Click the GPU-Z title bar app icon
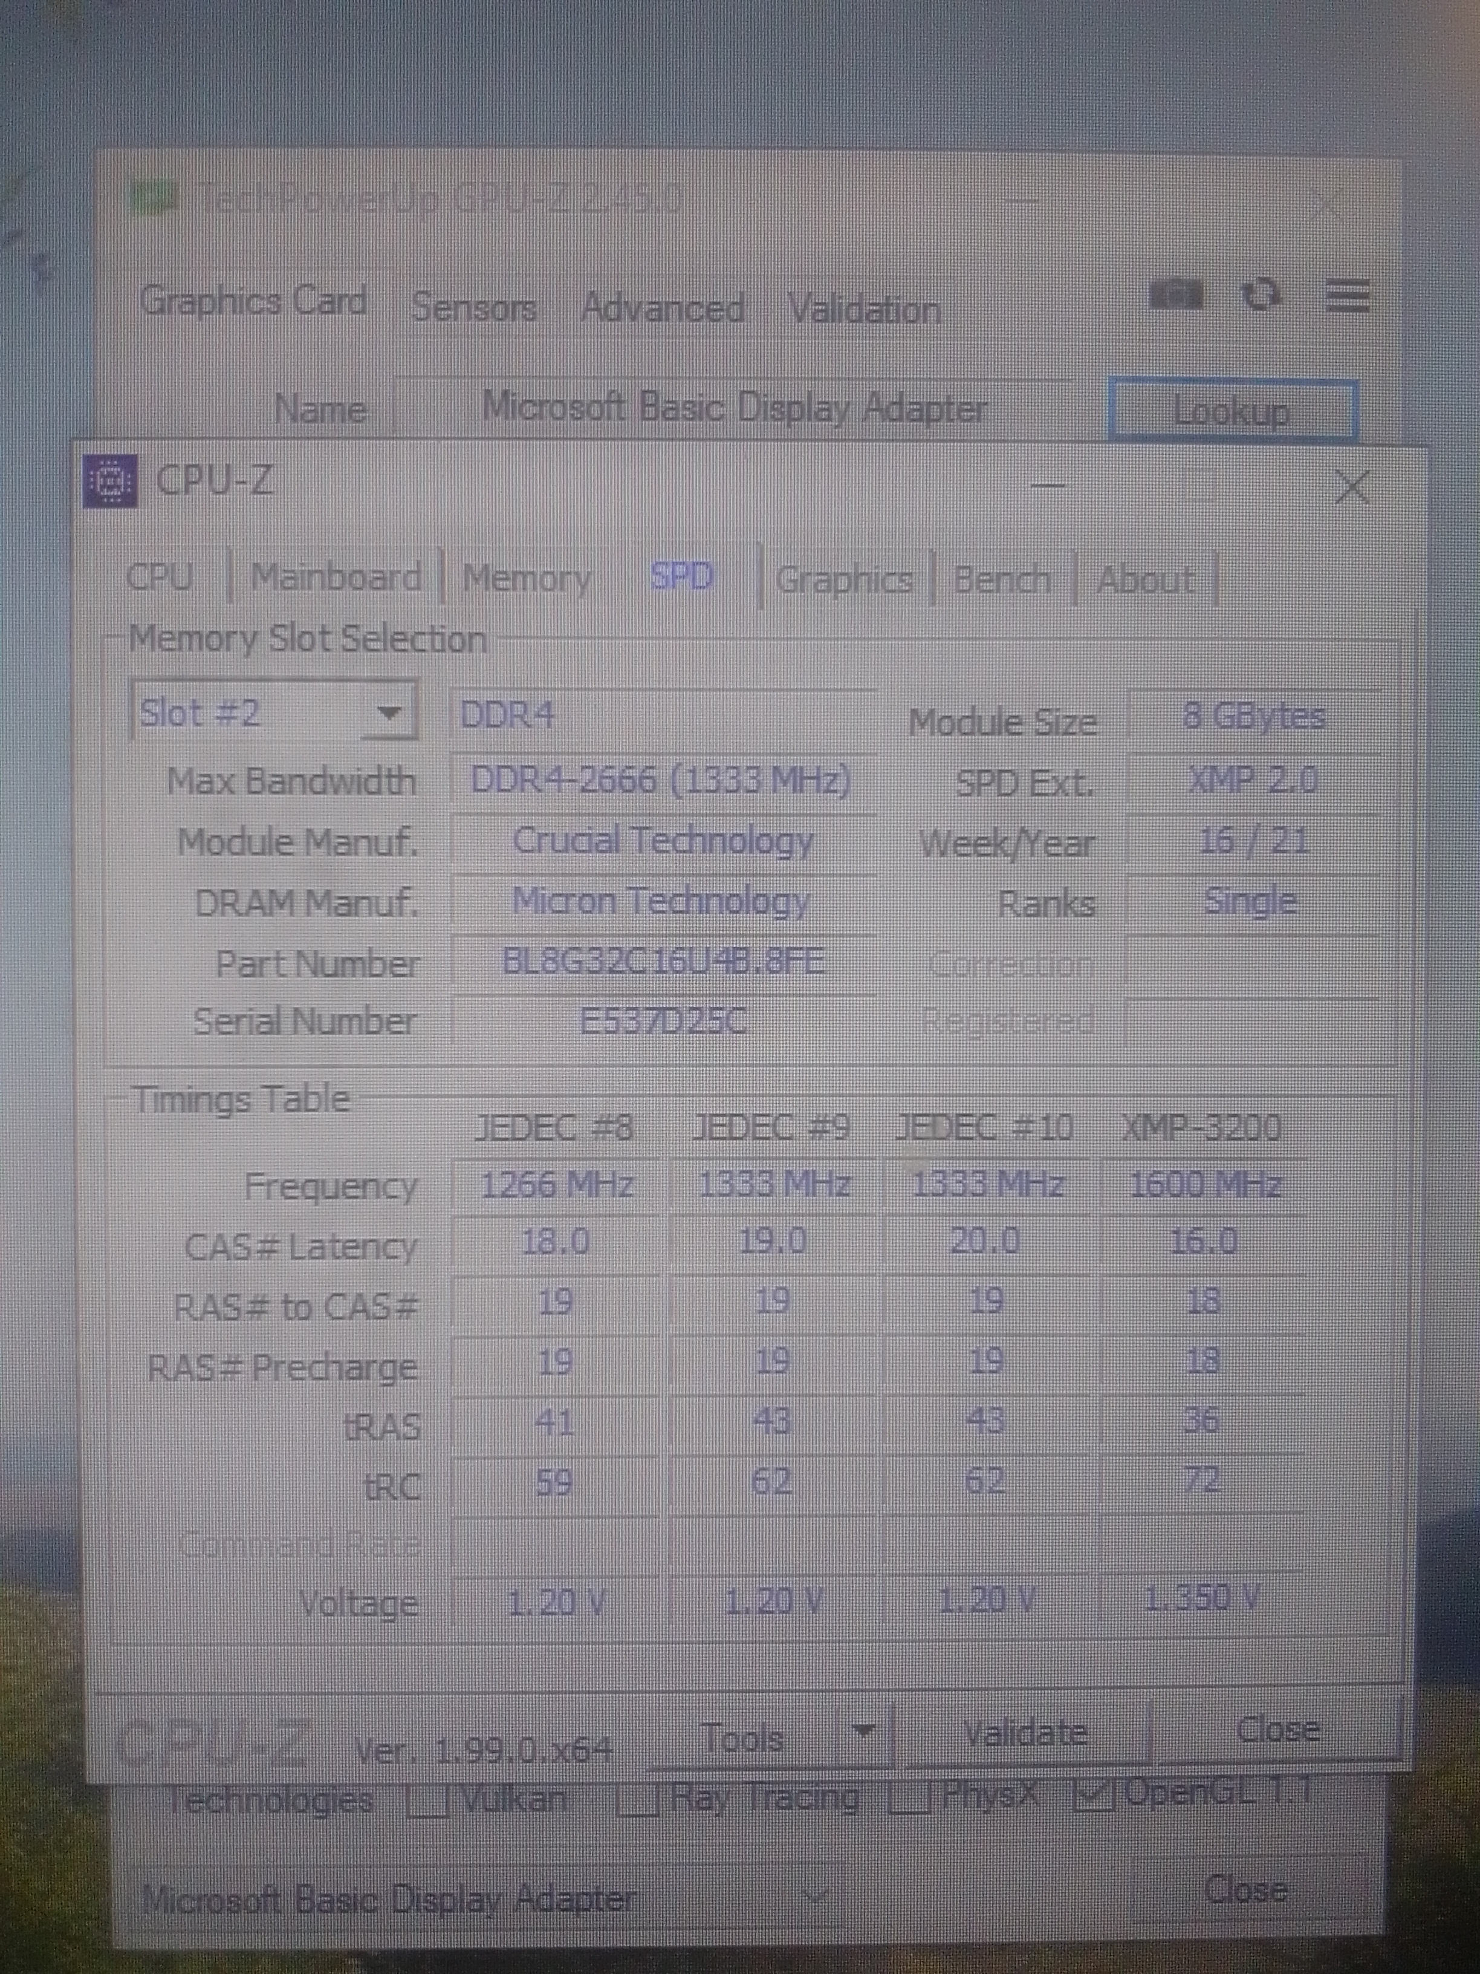The image size is (1480, 1974). click(x=155, y=198)
